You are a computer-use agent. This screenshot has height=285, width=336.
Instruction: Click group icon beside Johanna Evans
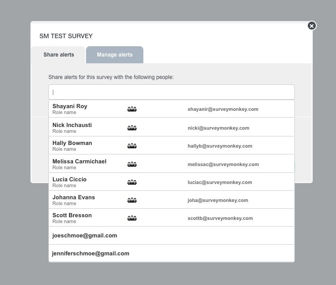pyautogui.click(x=132, y=200)
